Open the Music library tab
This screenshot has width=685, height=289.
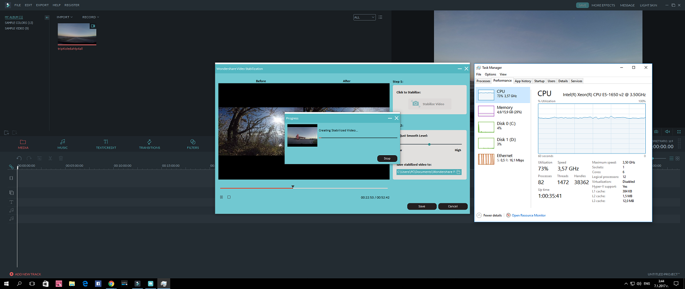pos(62,144)
